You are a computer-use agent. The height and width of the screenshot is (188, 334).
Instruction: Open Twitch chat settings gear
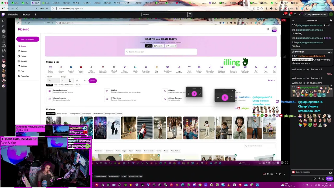pos(323,179)
